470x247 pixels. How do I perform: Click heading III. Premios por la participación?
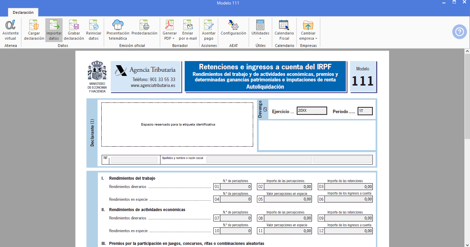point(183,244)
